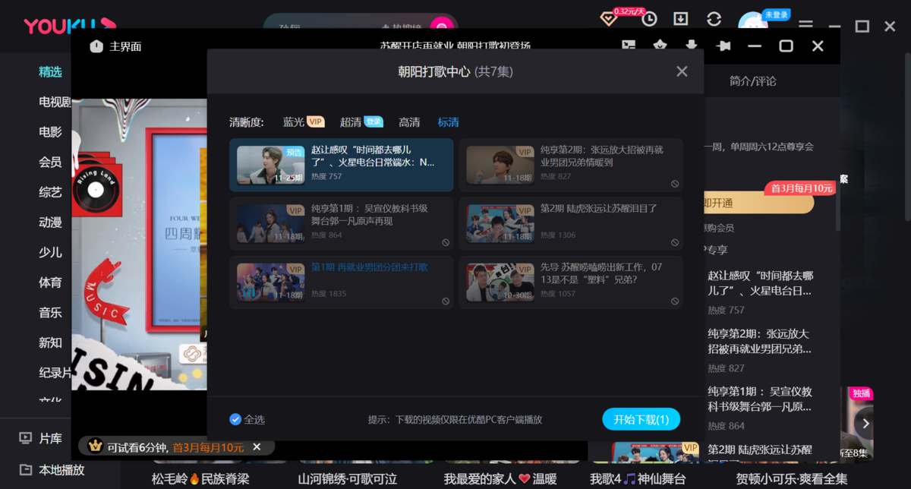Select 标清 quality option
The image size is (911, 489).
click(449, 122)
